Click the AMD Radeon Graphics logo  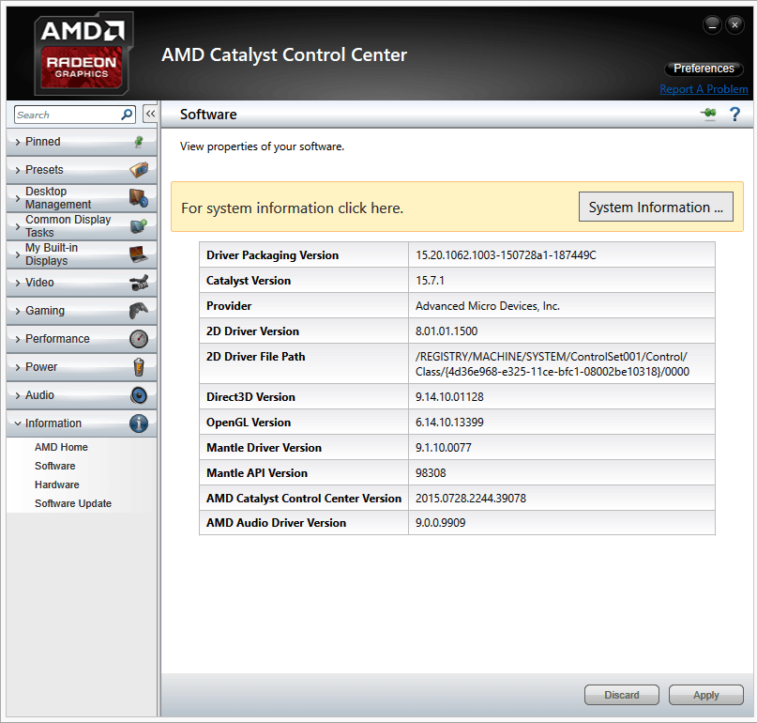tap(83, 54)
